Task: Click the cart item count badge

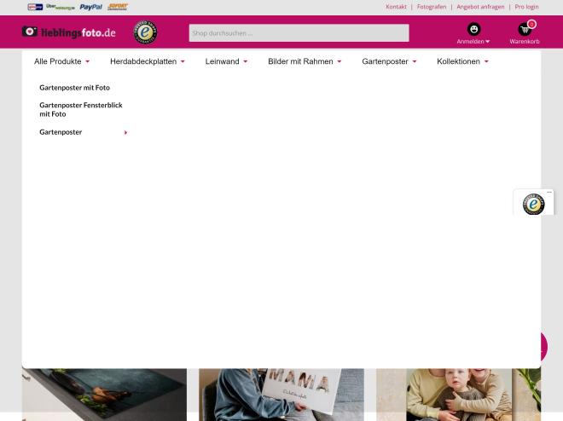Action: pos(531,24)
